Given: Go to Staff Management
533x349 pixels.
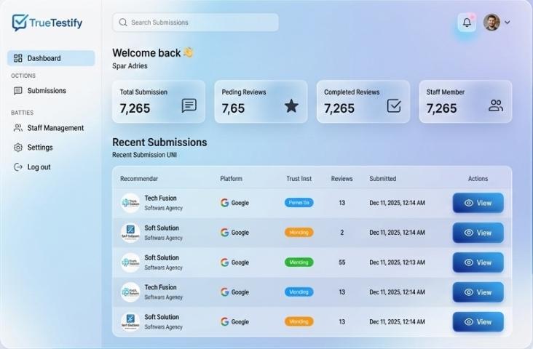Looking at the screenshot, I should (55, 128).
